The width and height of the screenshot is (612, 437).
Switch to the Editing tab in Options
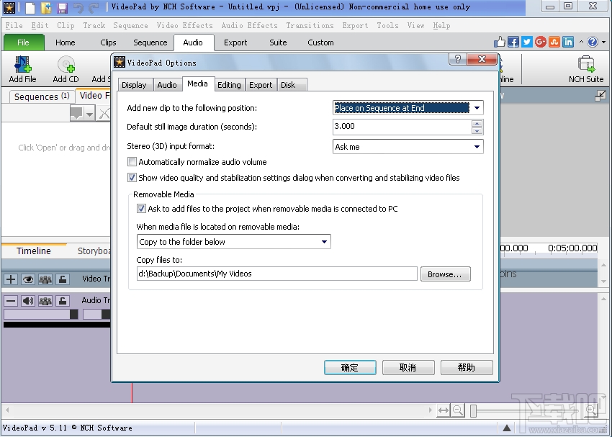229,84
